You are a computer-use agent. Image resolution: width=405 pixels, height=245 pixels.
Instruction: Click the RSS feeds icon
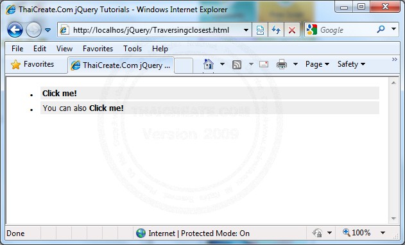click(x=237, y=65)
